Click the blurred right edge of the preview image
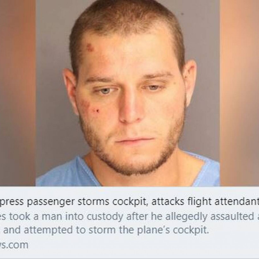The height and width of the screenshot is (259, 259). pyautogui.click(x=239, y=93)
